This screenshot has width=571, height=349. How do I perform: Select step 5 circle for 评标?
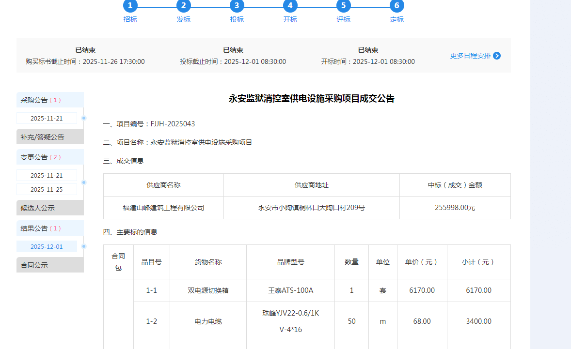[343, 6]
